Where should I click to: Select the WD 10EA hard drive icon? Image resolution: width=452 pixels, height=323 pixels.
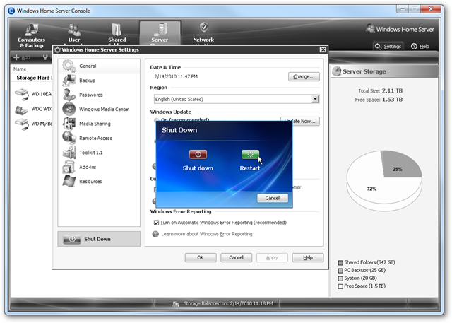coord(22,94)
